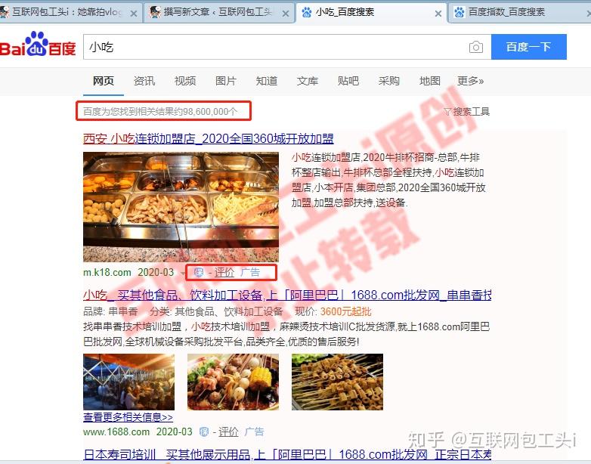591x464 pixels.
Task: Click the 广告 label on the www.1688.com result
Action: point(254,432)
